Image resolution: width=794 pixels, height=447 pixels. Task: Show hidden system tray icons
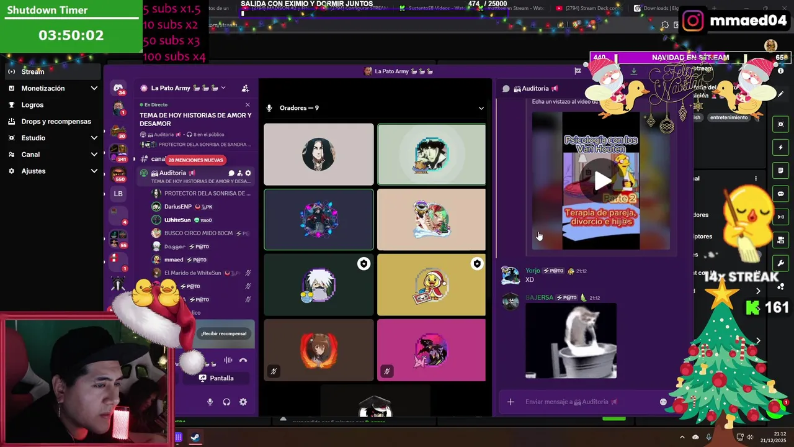click(682, 437)
